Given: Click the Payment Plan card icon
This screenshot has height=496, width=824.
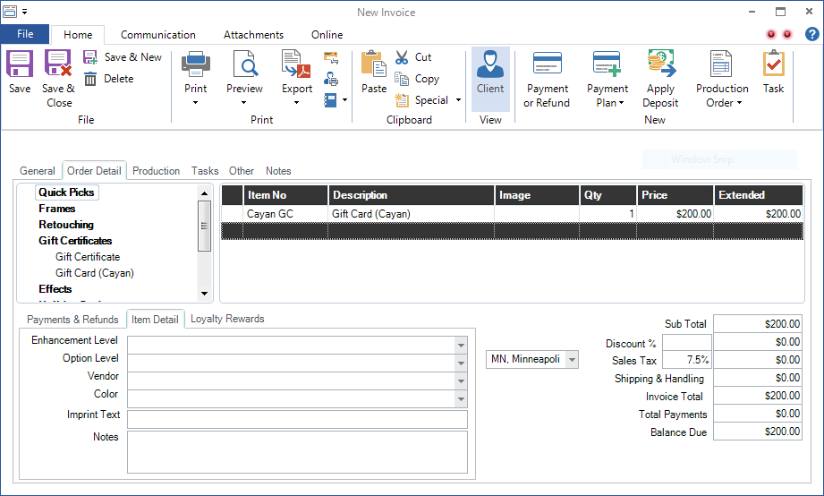Looking at the screenshot, I should click(x=607, y=64).
